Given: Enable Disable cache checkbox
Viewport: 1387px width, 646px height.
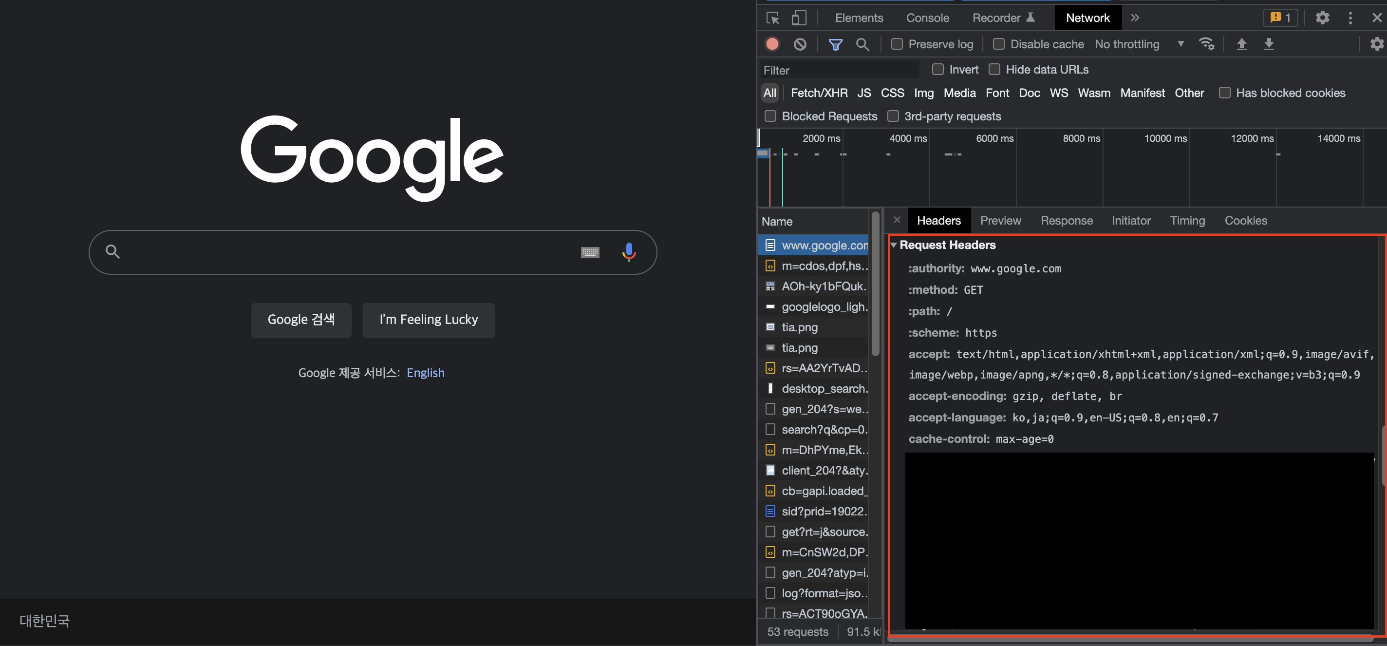Looking at the screenshot, I should 999,44.
